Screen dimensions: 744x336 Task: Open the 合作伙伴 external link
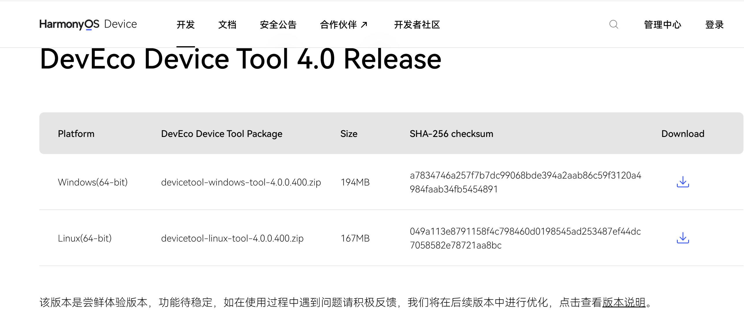coord(338,25)
